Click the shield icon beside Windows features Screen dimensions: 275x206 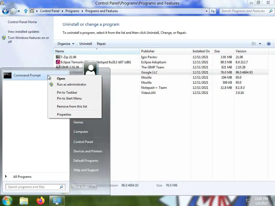[4, 38]
